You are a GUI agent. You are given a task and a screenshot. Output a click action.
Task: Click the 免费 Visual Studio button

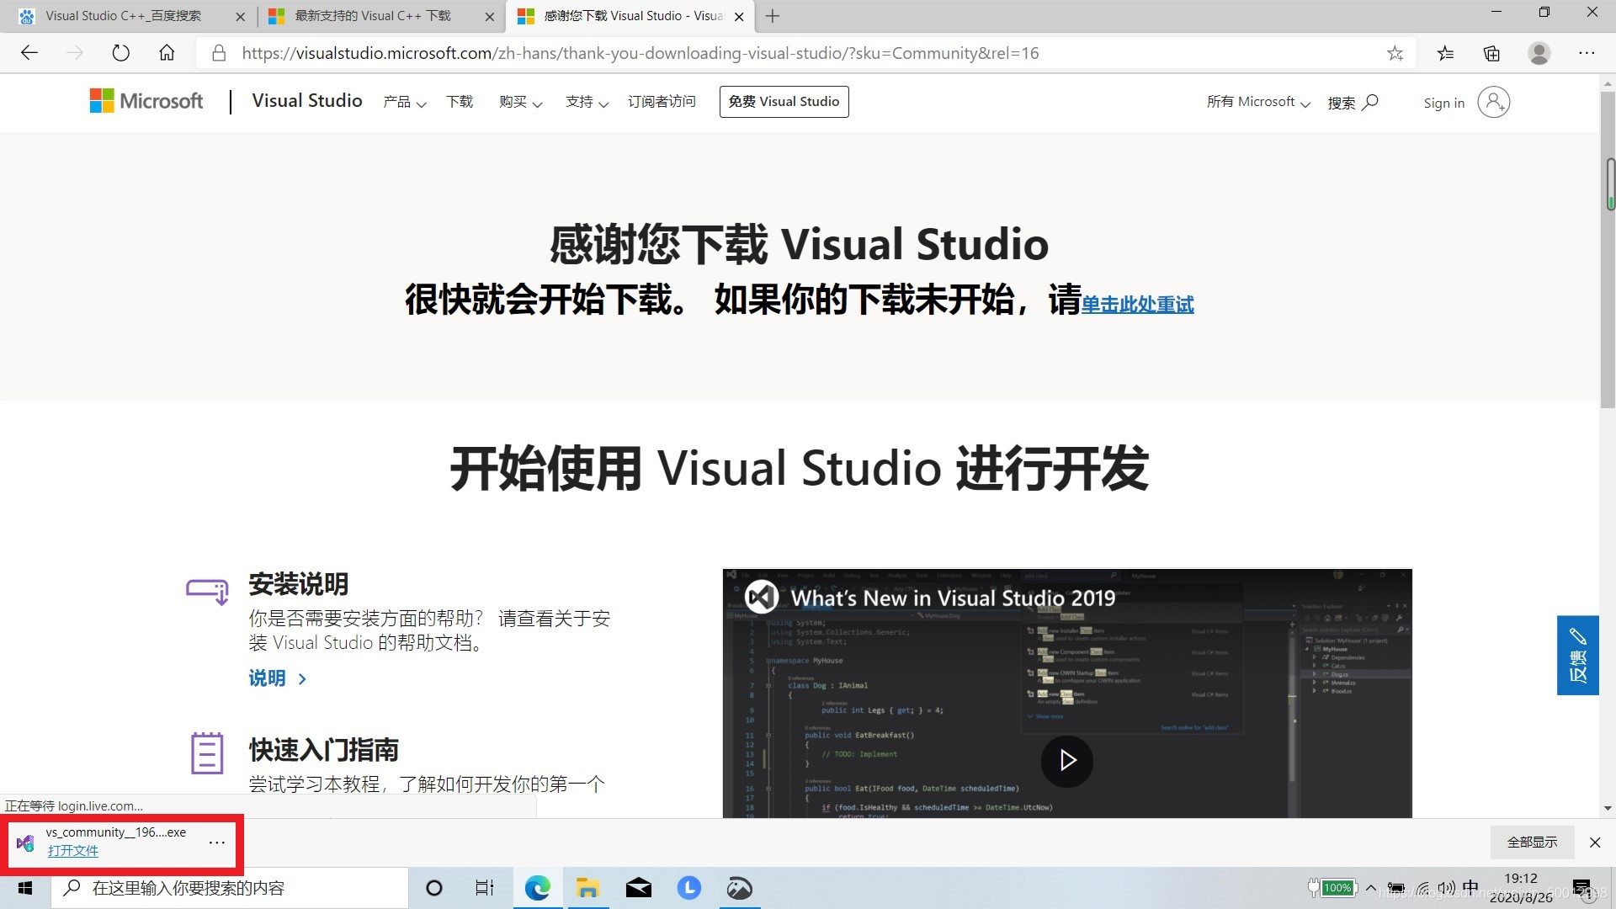point(784,102)
